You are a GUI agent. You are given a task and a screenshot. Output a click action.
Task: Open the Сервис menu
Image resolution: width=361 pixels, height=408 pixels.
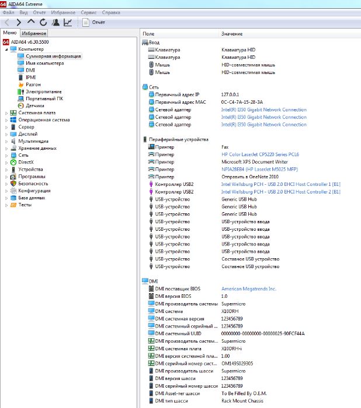pos(89,12)
